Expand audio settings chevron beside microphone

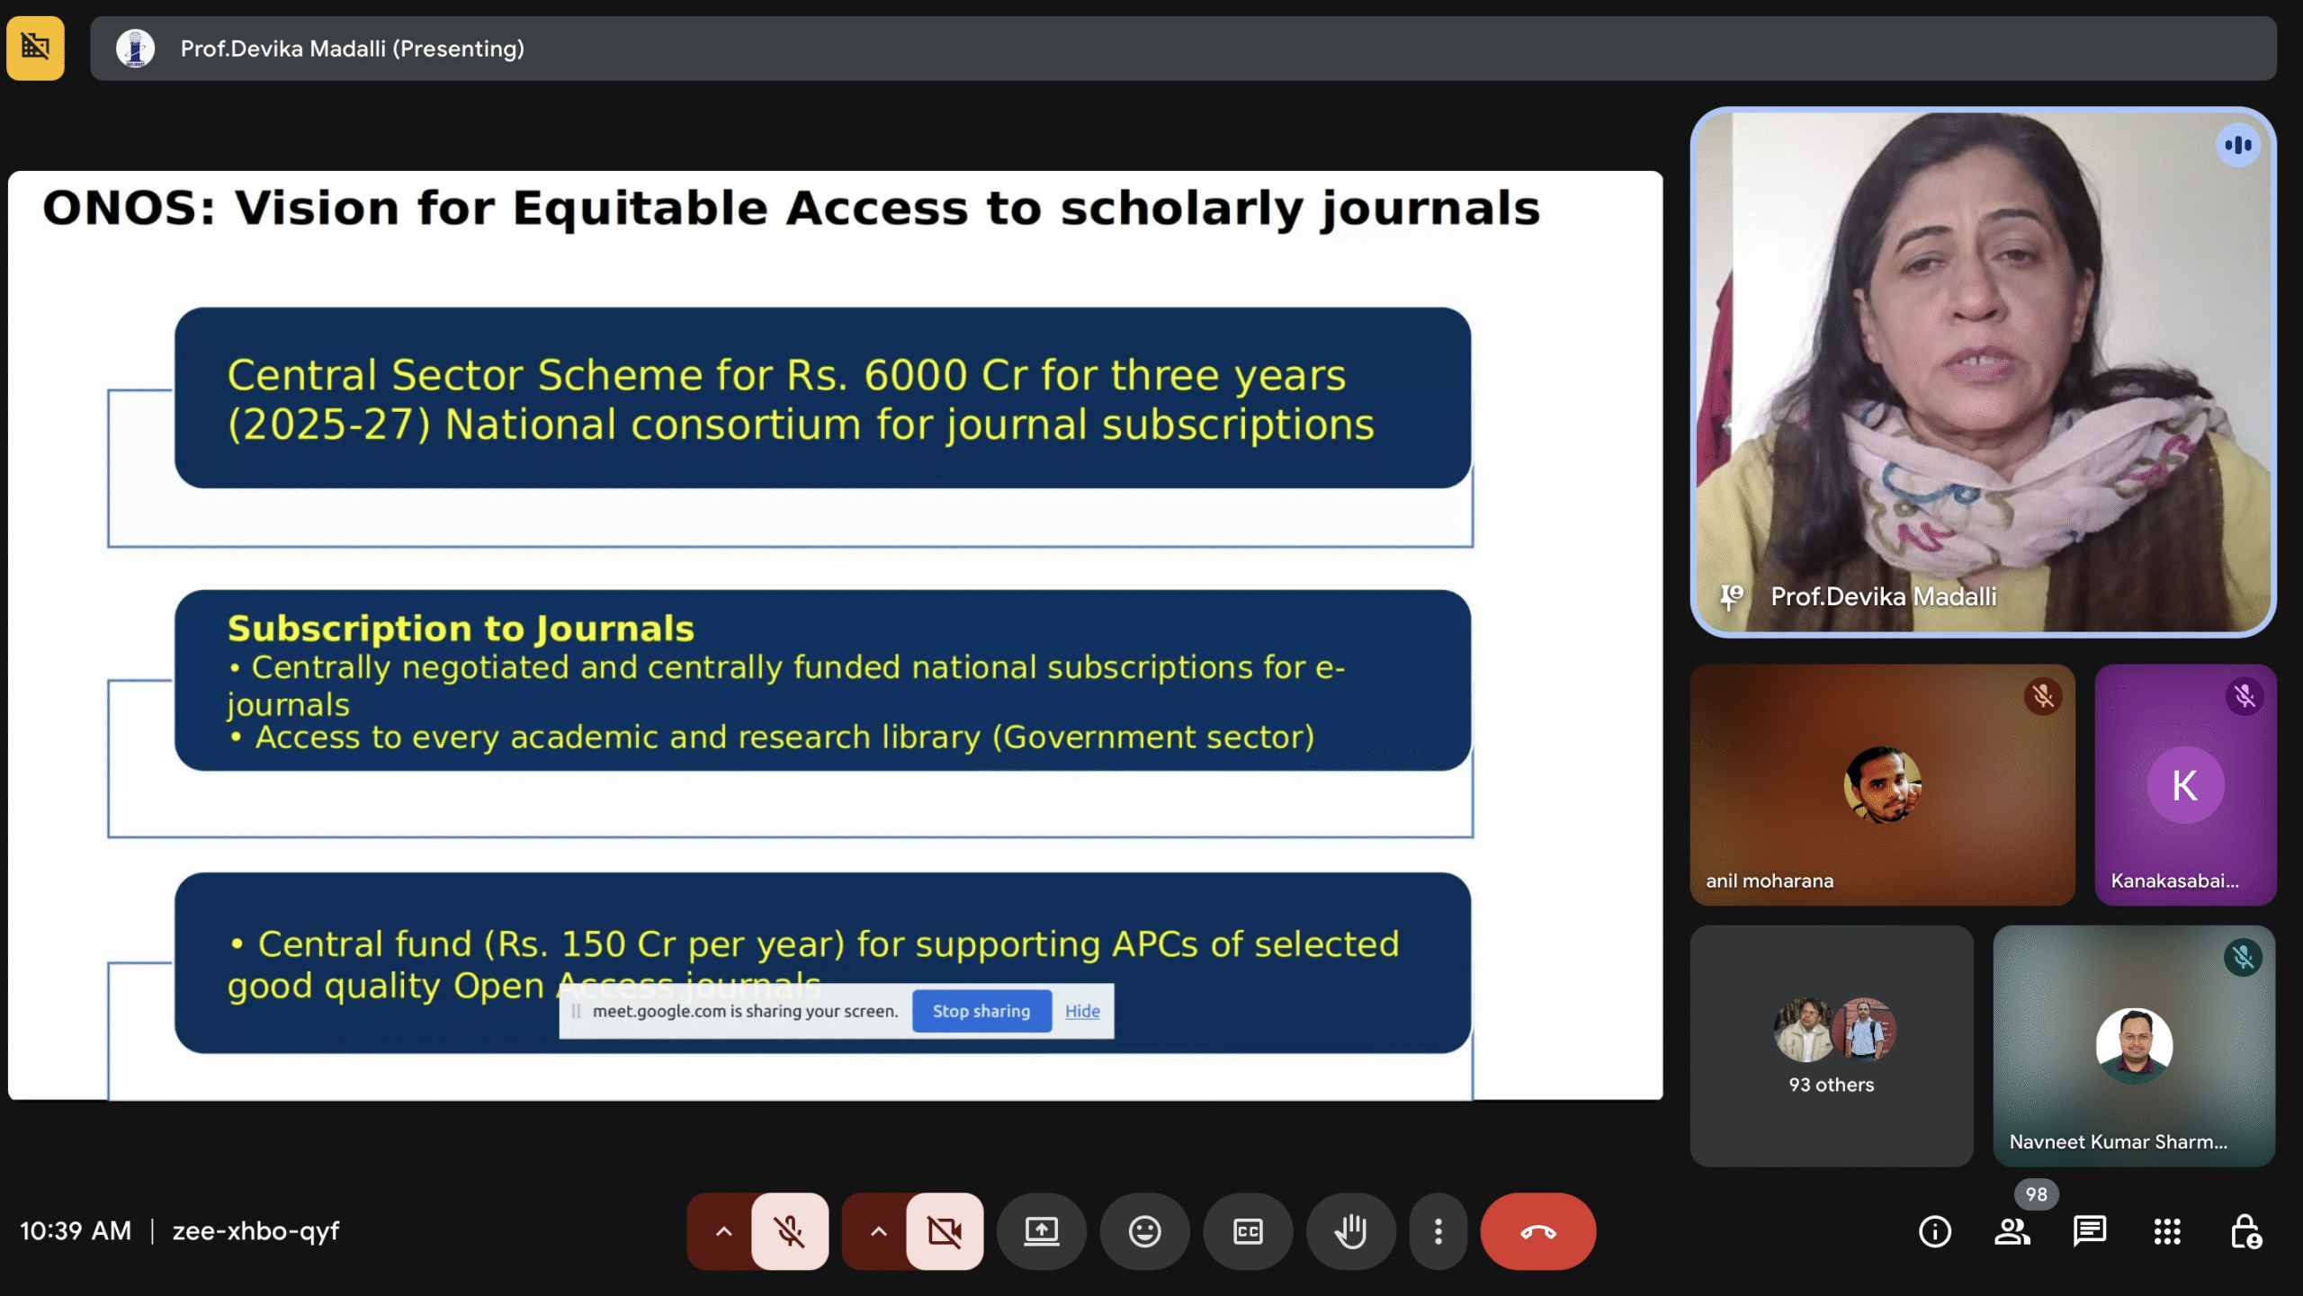[x=723, y=1231]
